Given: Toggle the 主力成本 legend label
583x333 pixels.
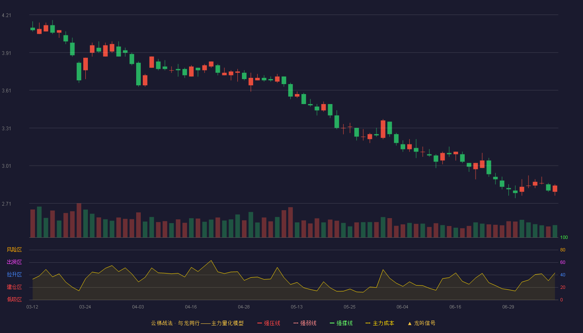Looking at the screenshot, I should 383,323.
